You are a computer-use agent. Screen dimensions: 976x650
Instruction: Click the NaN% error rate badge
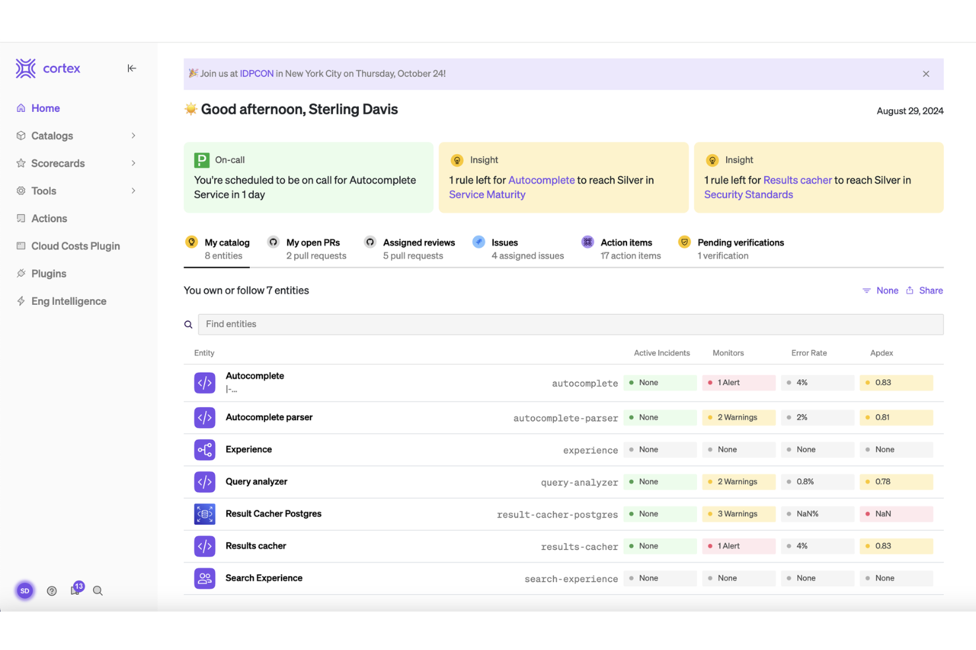click(818, 514)
